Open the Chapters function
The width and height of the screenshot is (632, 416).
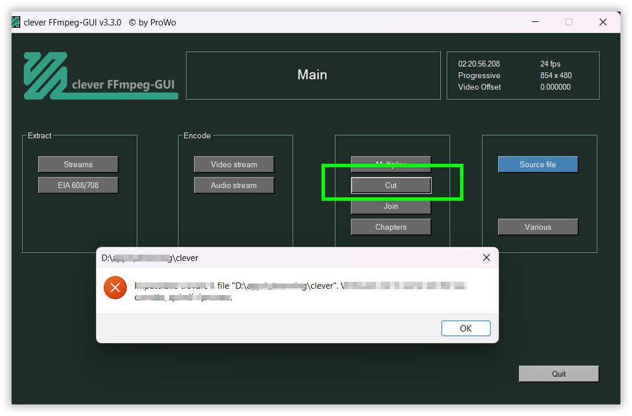pyautogui.click(x=391, y=227)
